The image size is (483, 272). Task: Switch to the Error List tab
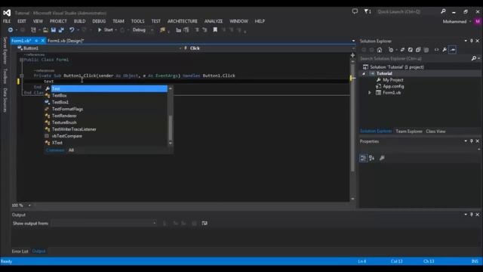pos(20,252)
